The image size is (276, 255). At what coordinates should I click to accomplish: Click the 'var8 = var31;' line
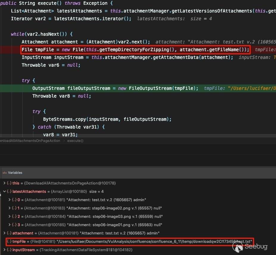(x=60, y=135)
